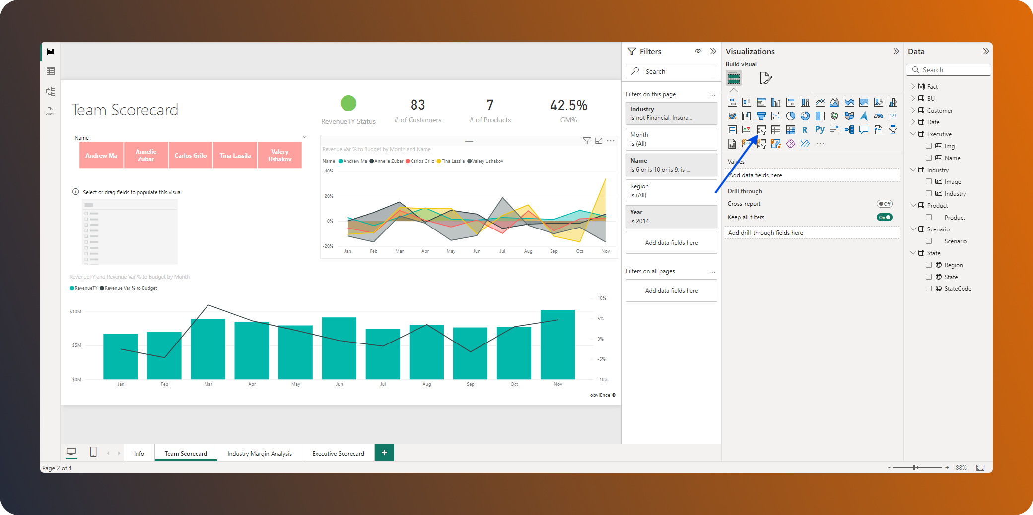Check the Region field checkbox under State
Image resolution: width=1033 pixels, height=515 pixels.
pos(929,265)
